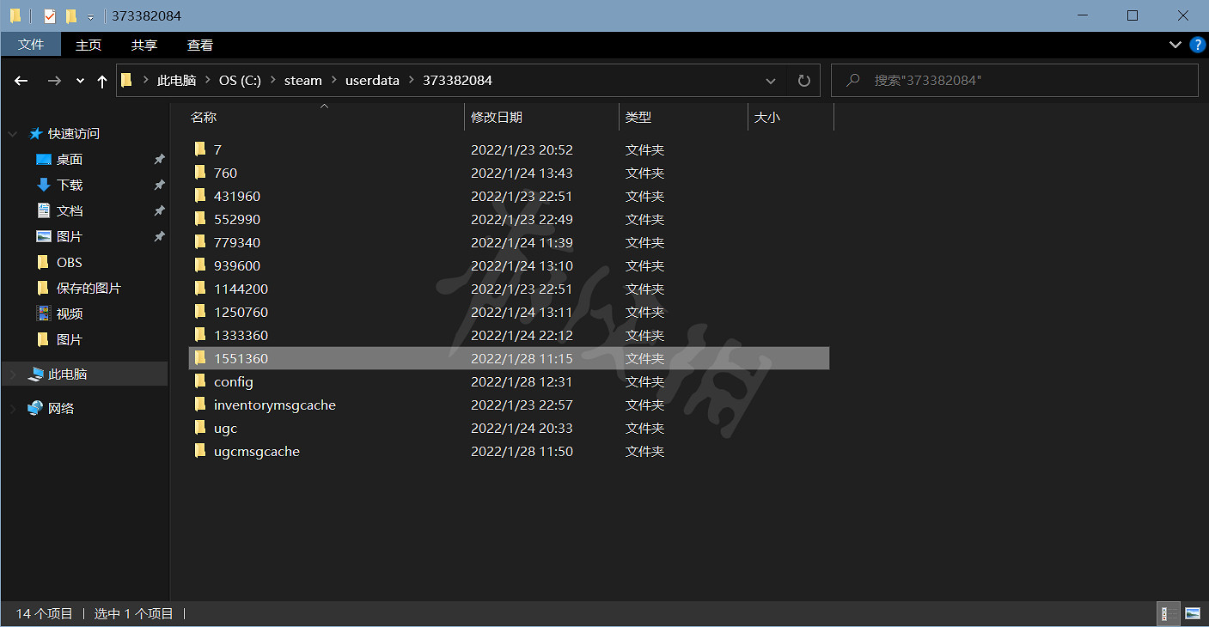The image size is (1209, 627).
Task: Select the large icons view in status bar
Action: (1193, 613)
